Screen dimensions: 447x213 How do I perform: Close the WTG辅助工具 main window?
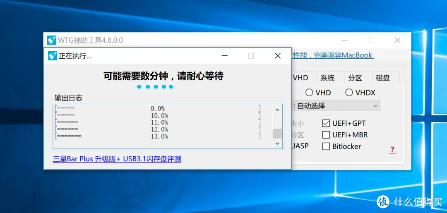[x=398, y=40]
